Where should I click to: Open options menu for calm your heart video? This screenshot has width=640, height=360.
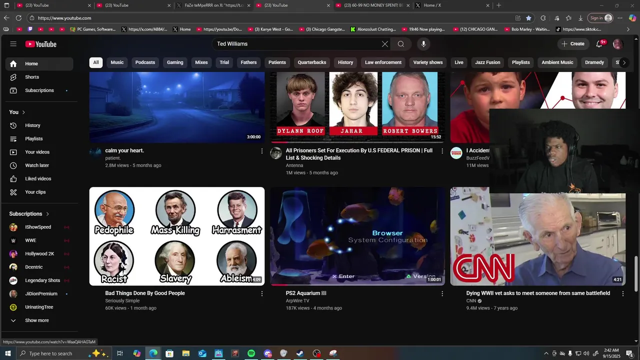click(x=261, y=151)
